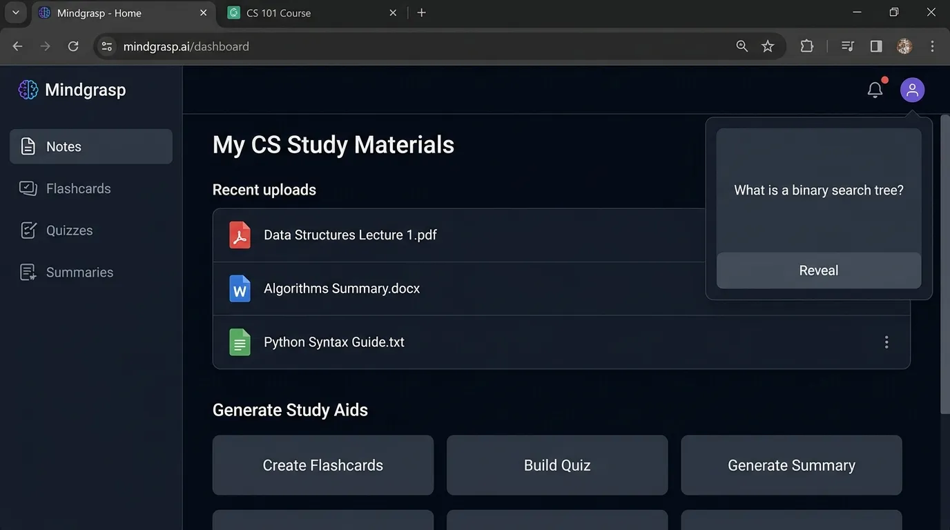This screenshot has width=950, height=530.
Task: Click the 'Generate Study Aids' heading
Action: pyautogui.click(x=290, y=410)
